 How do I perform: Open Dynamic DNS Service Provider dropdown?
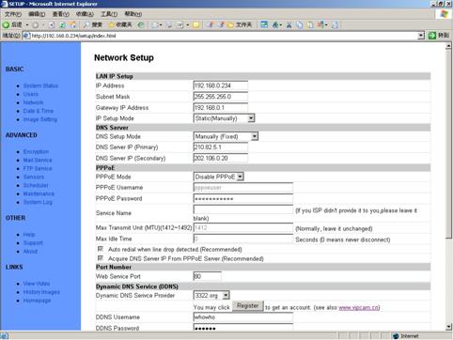[x=226, y=295]
